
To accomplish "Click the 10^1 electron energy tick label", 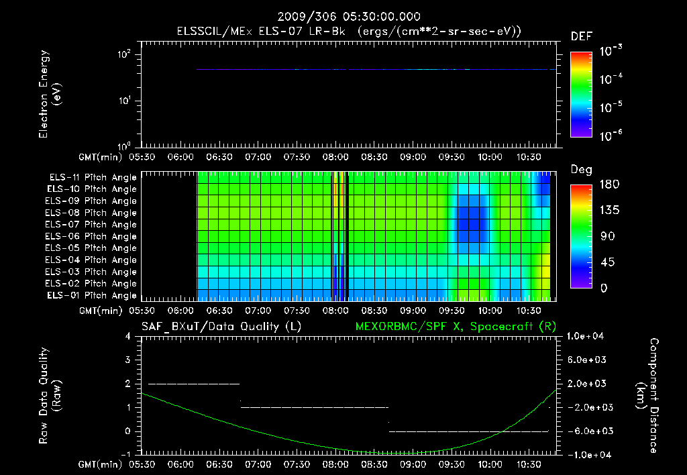I will [x=124, y=101].
